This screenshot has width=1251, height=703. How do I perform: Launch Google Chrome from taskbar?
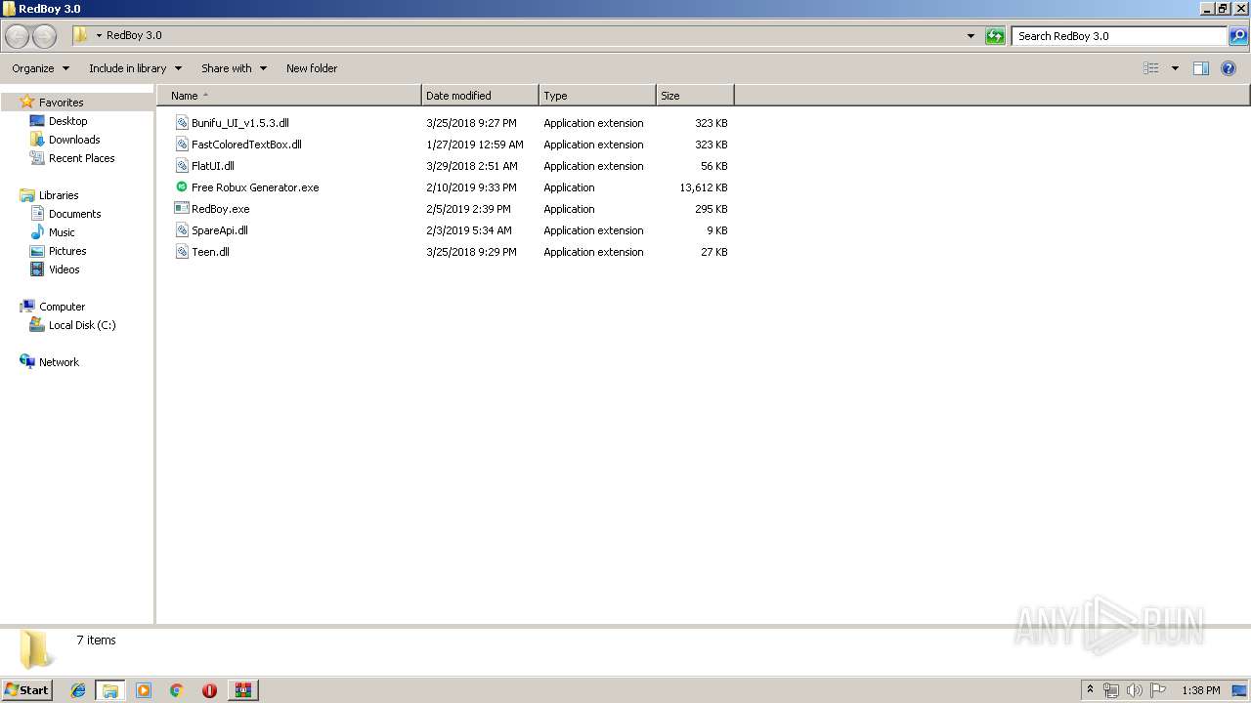(176, 690)
